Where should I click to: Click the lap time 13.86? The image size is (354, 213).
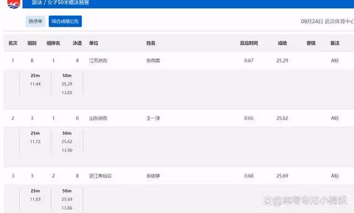[67, 208]
